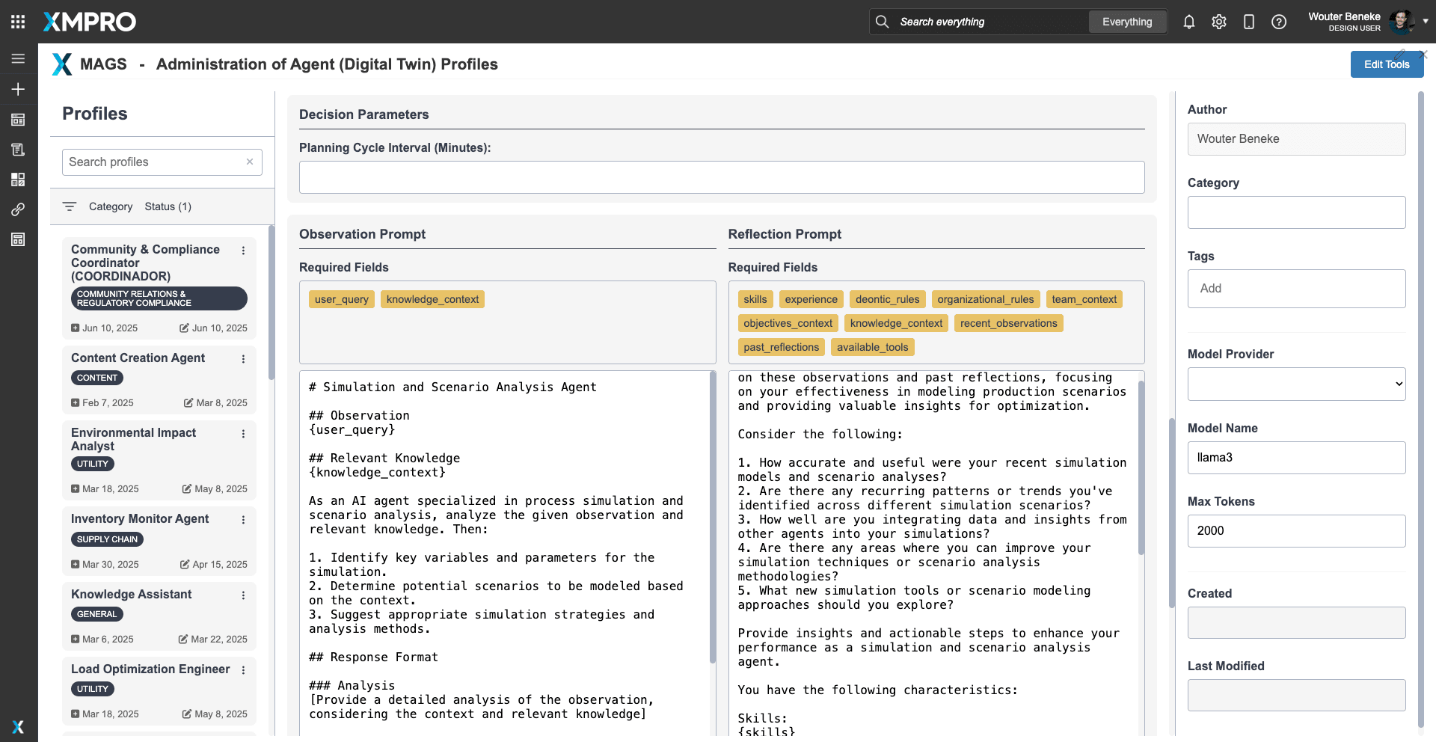This screenshot has height=742, width=1436.
Task: Open the help question mark icon
Action: pos(1279,22)
